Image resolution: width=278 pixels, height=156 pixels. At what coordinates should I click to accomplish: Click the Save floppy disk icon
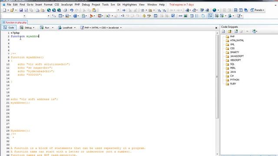click(x=21, y=10)
